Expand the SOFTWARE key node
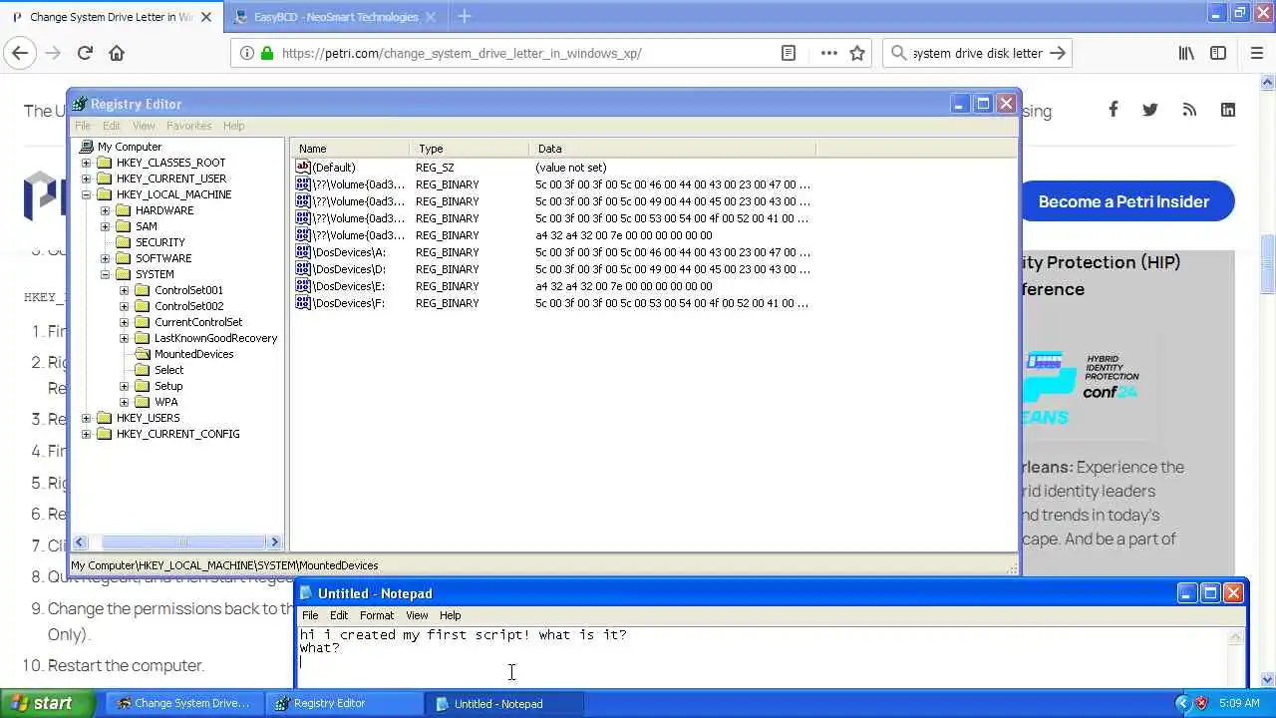This screenshot has height=718, width=1276. click(x=105, y=258)
